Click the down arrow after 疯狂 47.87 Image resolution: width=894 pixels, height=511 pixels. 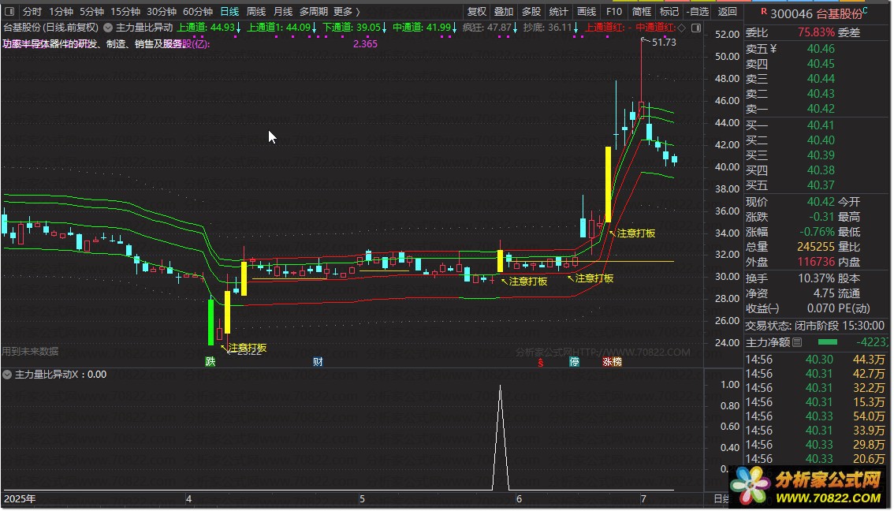(516, 28)
